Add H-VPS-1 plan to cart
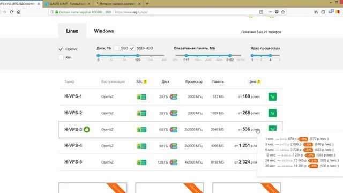 point(272,96)
